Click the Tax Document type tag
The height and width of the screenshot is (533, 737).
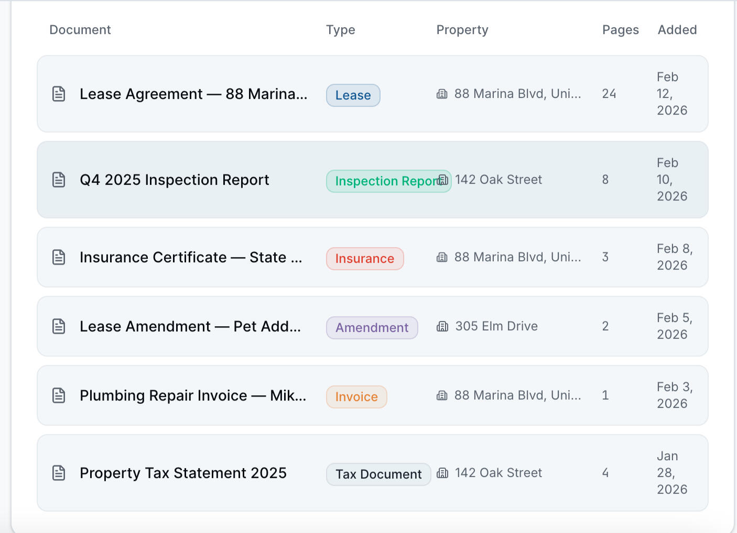(378, 474)
